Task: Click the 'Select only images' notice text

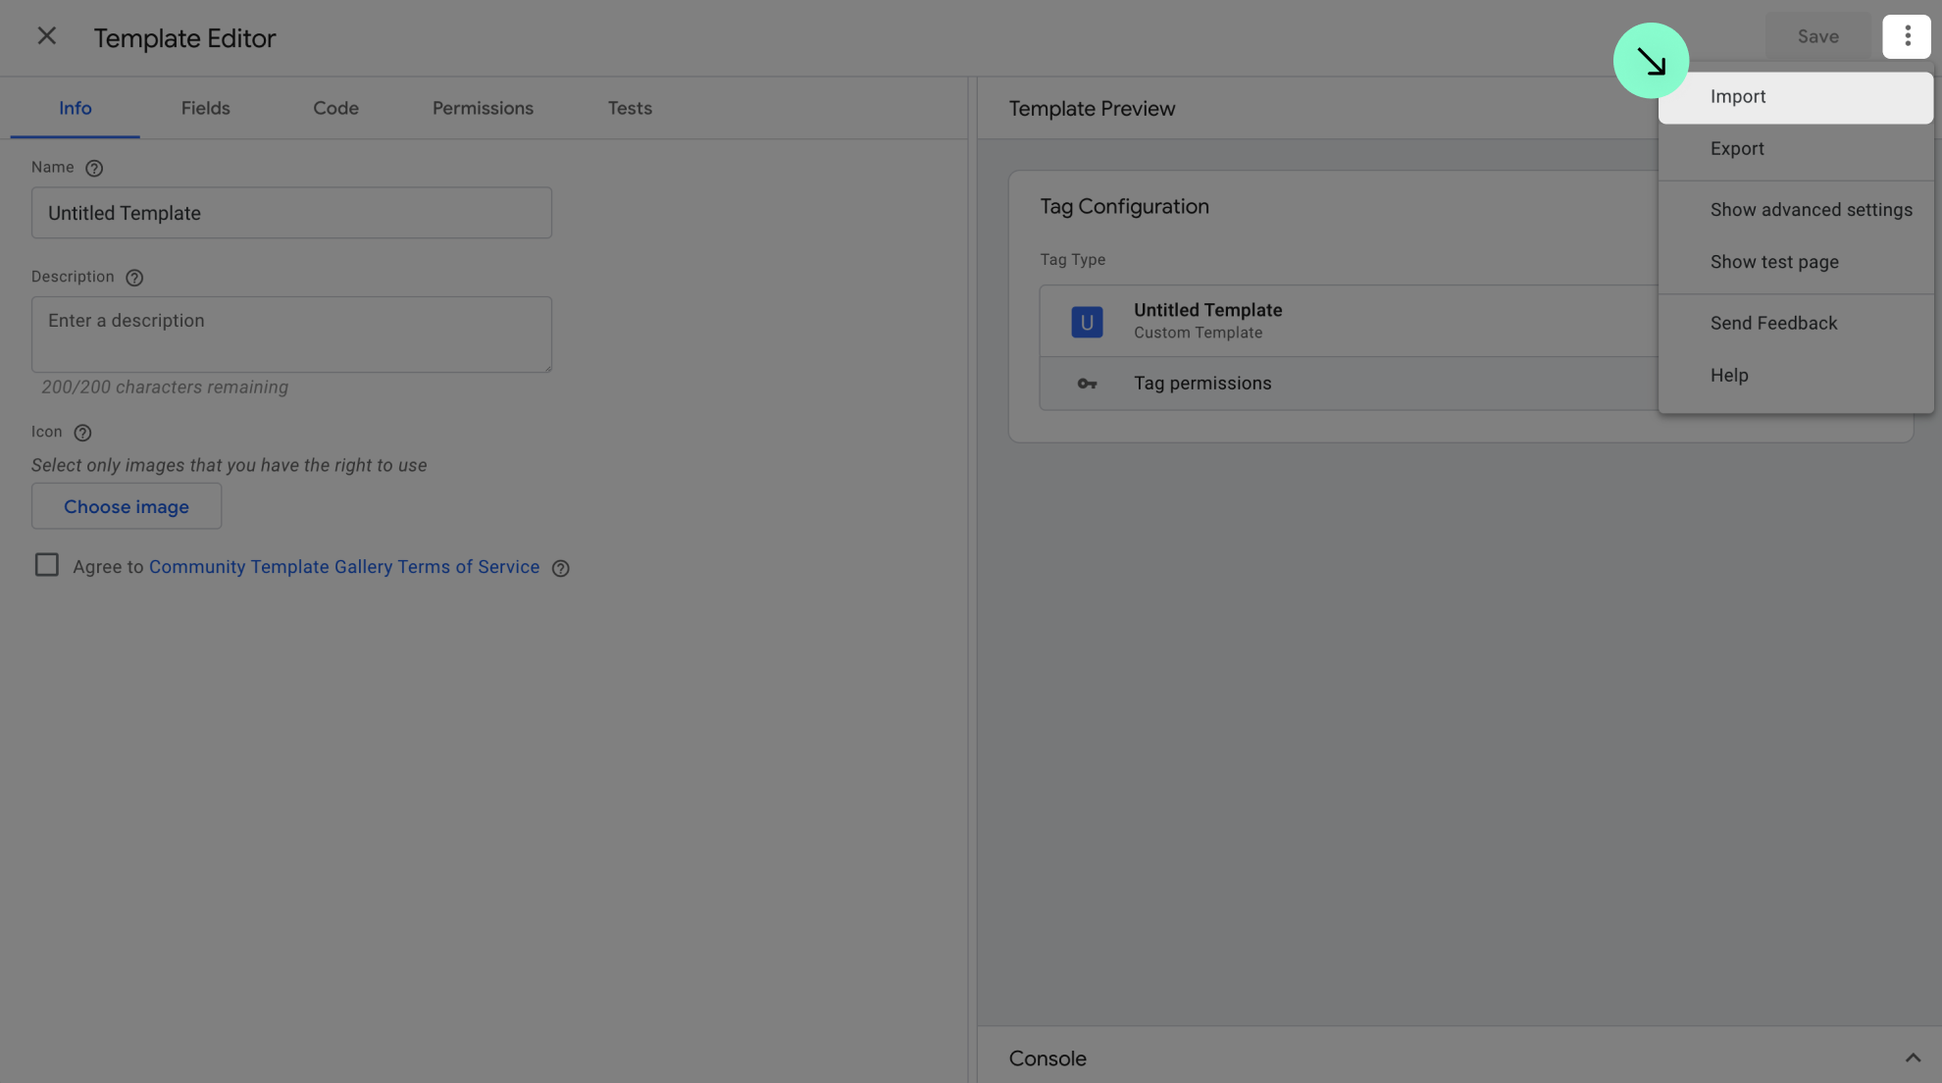Action: pos(229,466)
